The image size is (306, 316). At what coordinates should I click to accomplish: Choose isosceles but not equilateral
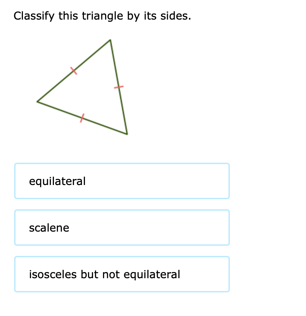point(122,274)
